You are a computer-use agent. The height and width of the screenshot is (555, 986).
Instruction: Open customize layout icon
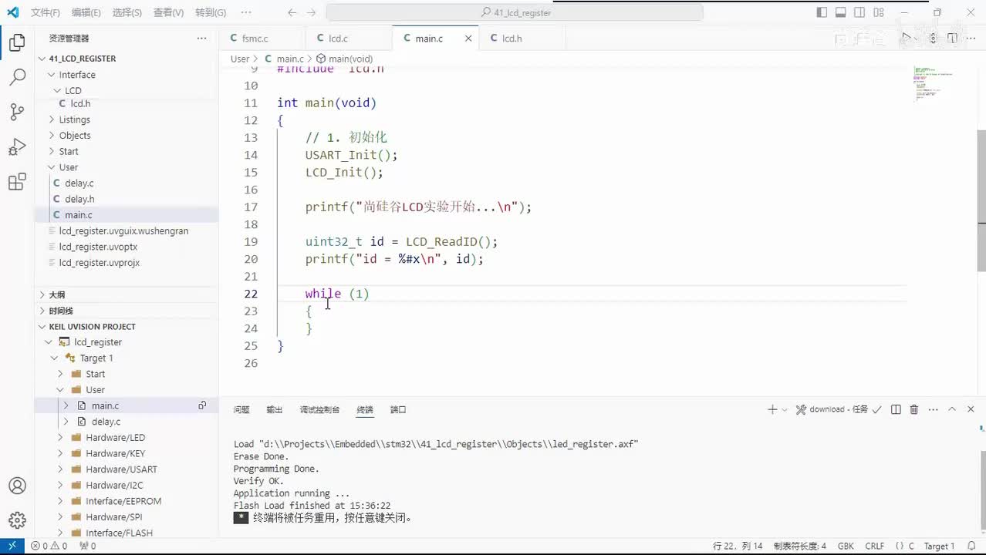point(879,12)
